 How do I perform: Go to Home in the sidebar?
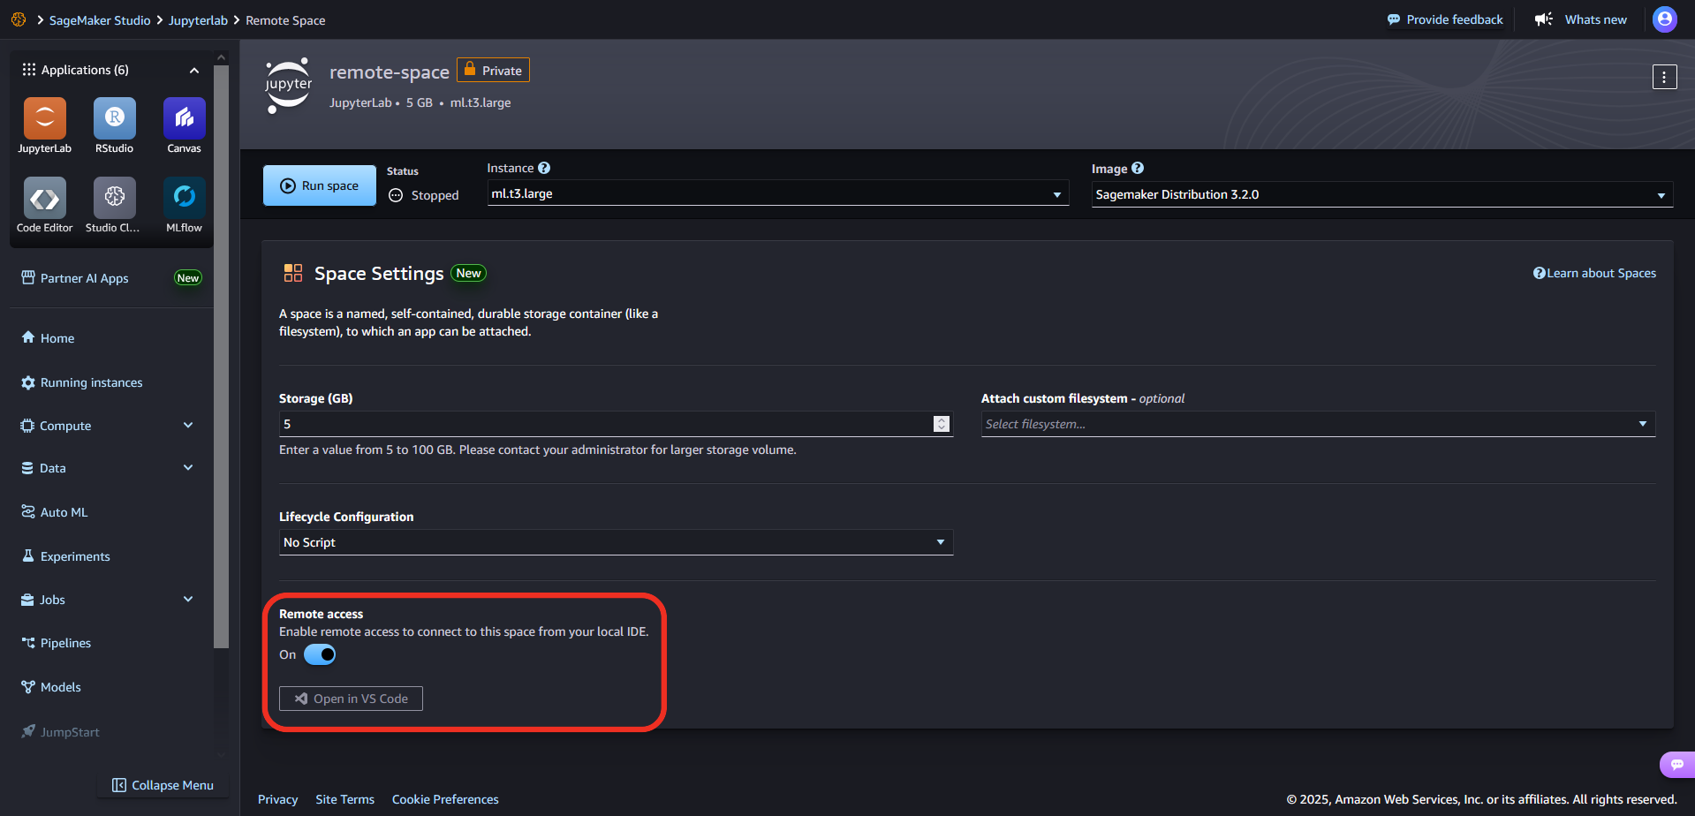pyautogui.click(x=57, y=338)
